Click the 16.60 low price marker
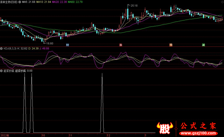The height and width of the screenshot is (137, 224). point(50,43)
